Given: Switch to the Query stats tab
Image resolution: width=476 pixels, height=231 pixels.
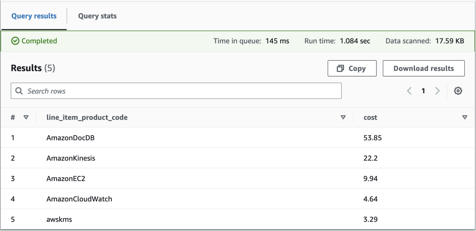Looking at the screenshot, I should pyautogui.click(x=97, y=16).
